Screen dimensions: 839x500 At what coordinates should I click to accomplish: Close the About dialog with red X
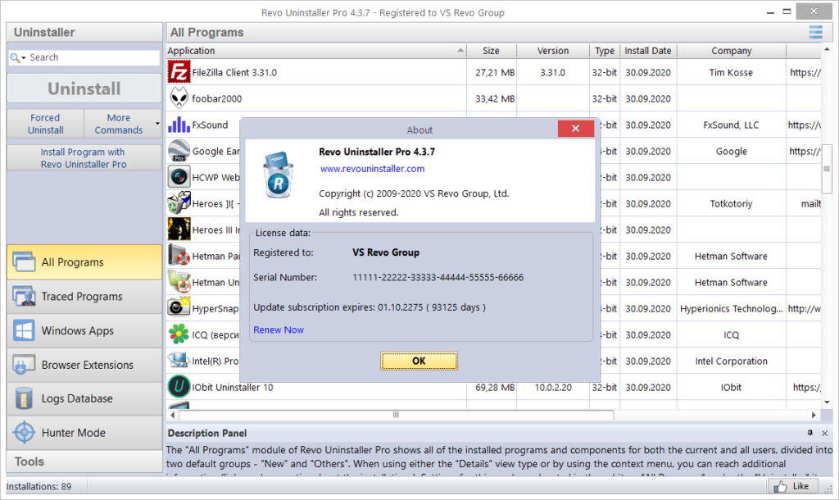click(576, 129)
